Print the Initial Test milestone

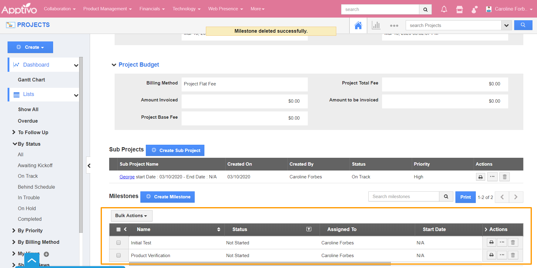point(491,242)
